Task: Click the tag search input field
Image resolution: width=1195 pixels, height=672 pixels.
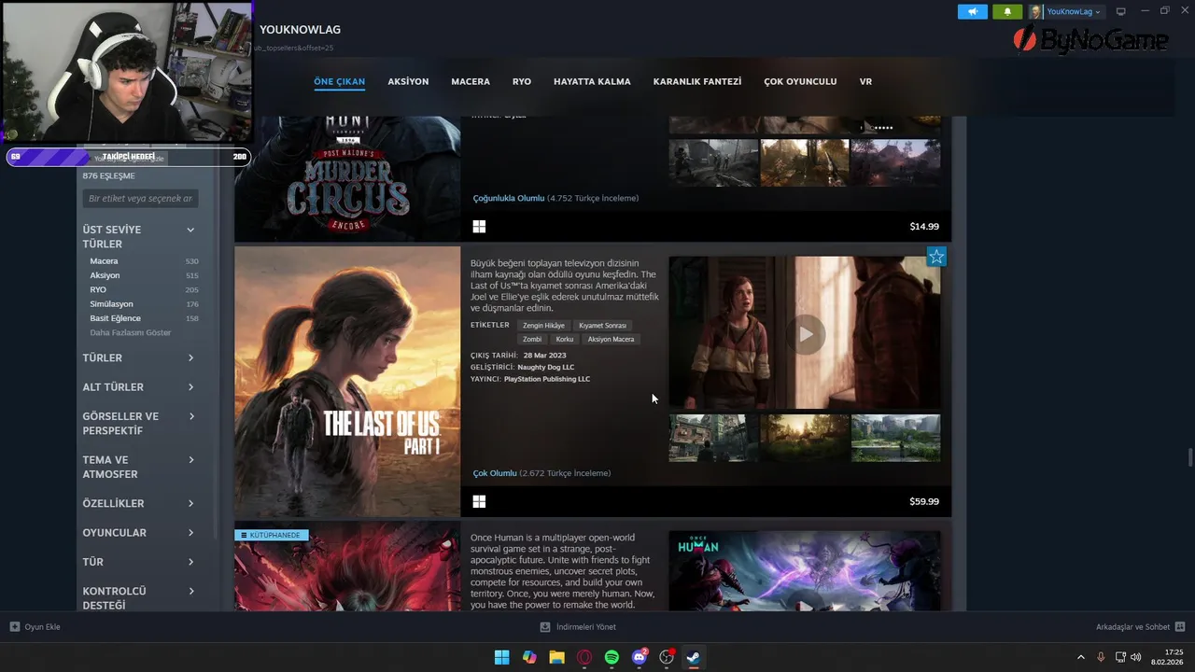Action: (140, 199)
